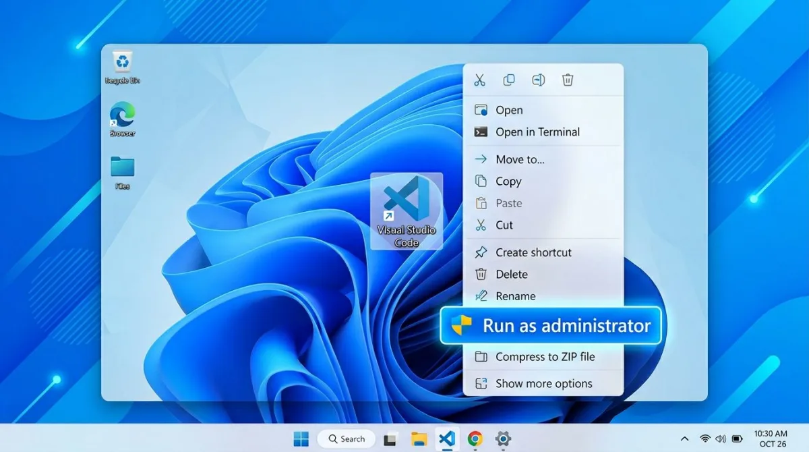809x452 pixels.
Task: Click the battery tray icon
Action: tap(738, 439)
